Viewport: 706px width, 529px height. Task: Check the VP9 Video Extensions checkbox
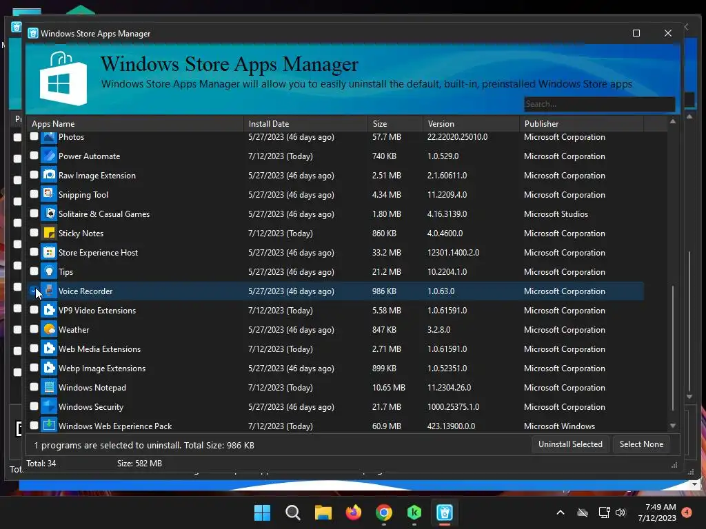34,309
